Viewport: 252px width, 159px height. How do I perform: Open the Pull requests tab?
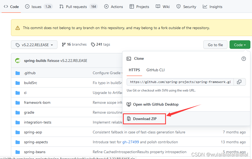coord(78,7)
